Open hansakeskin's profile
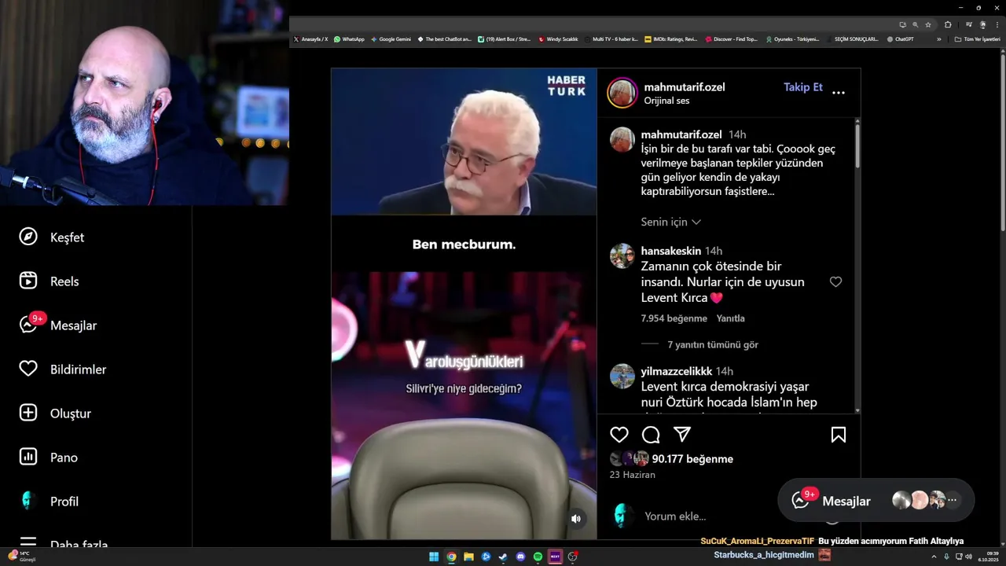Screen dimensions: 1006x566 (671, 251)
